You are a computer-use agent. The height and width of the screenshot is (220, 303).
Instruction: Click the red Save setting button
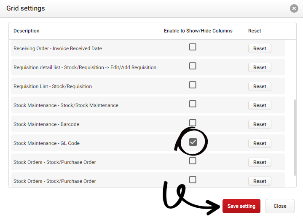click(x=241, y=206)
